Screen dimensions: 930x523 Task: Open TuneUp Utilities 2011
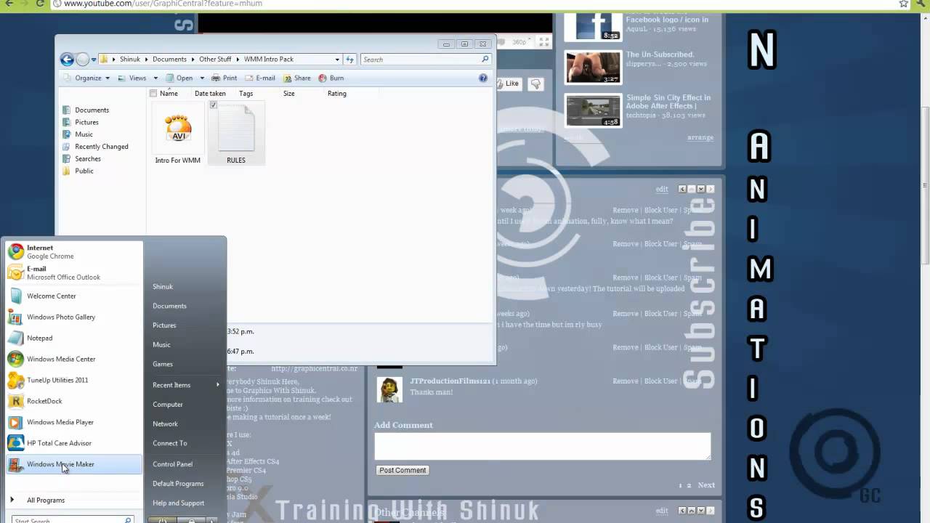pos(73,380)
